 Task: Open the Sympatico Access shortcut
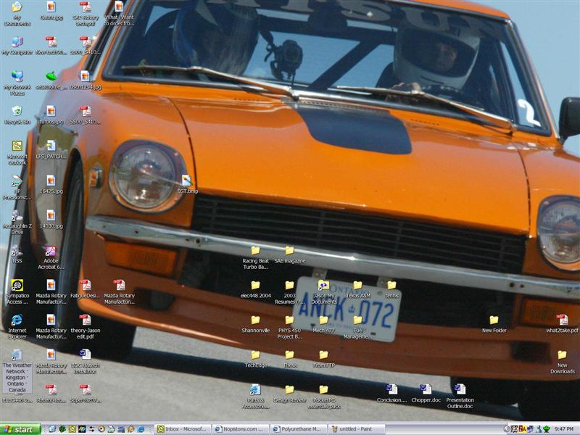17,285
